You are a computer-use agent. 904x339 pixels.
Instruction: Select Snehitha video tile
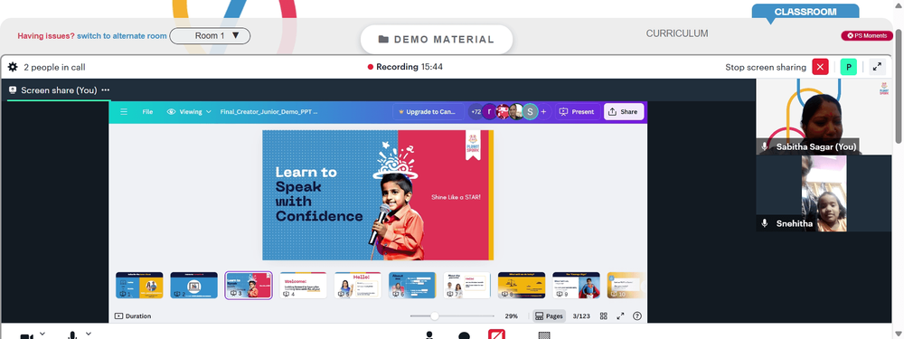pos(824,193)
